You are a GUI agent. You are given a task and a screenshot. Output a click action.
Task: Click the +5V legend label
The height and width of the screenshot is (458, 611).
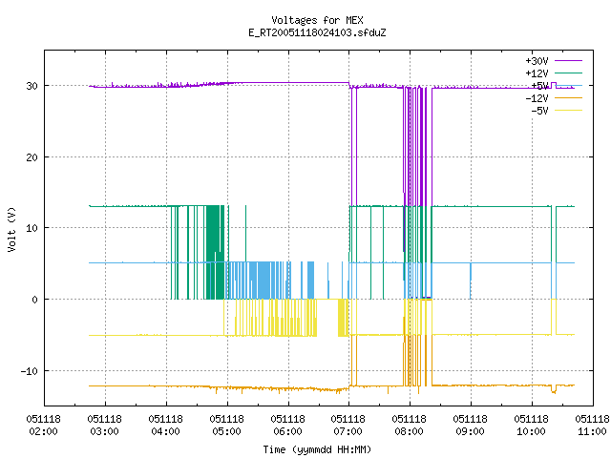539,86
